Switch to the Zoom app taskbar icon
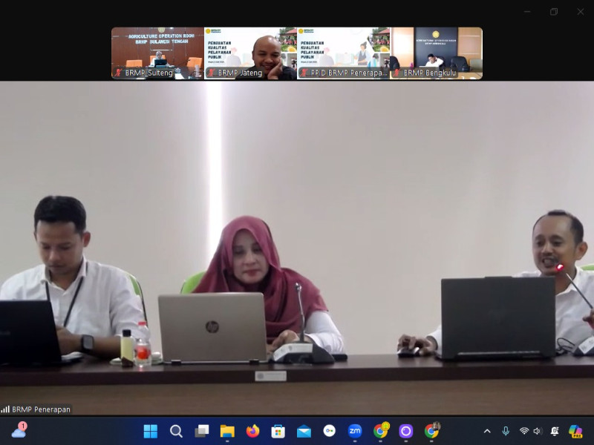The height and width of the screenshot is (445, 594). click(355, 431)
